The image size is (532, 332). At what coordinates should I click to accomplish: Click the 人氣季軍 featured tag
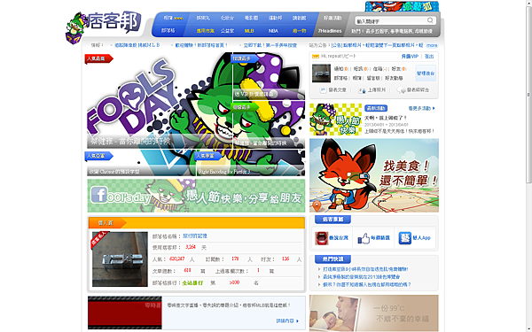207,156
